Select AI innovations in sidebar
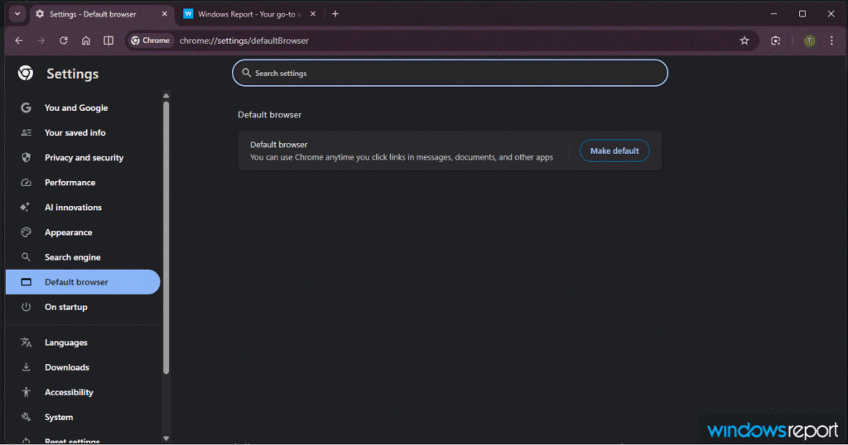 click(x=73, y=207)
